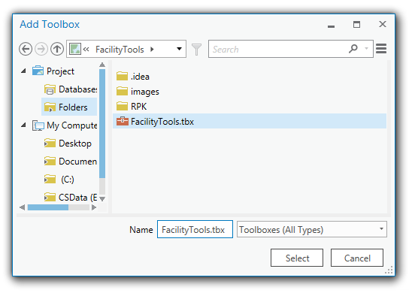
Task: Click the red FacilityTools.tbx toolbox icon
Action: click(123, 121)
